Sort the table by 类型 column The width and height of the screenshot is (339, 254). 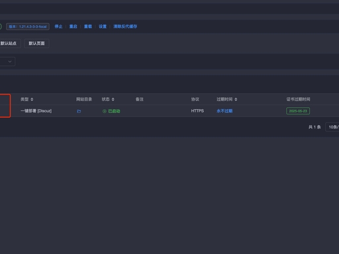coord(32,99)
